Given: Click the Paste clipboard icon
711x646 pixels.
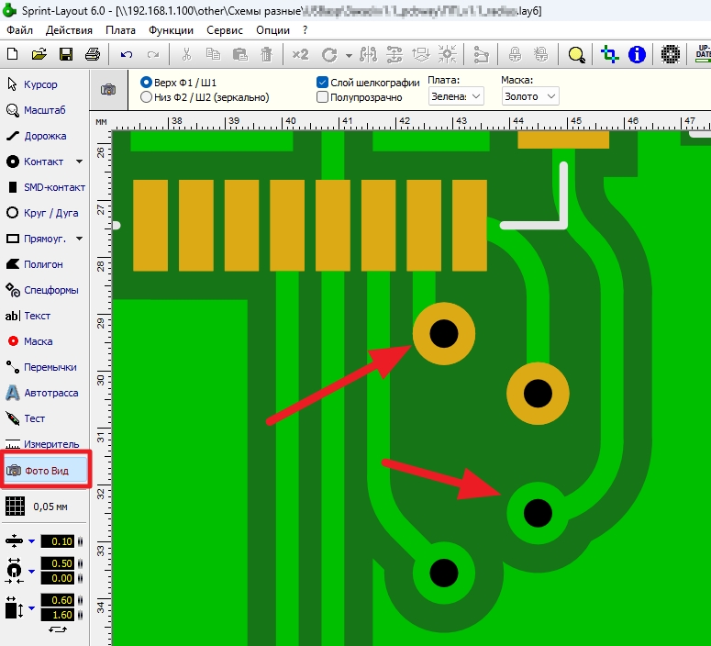Looking at the screenshot, I should click(x=239, y=54).
